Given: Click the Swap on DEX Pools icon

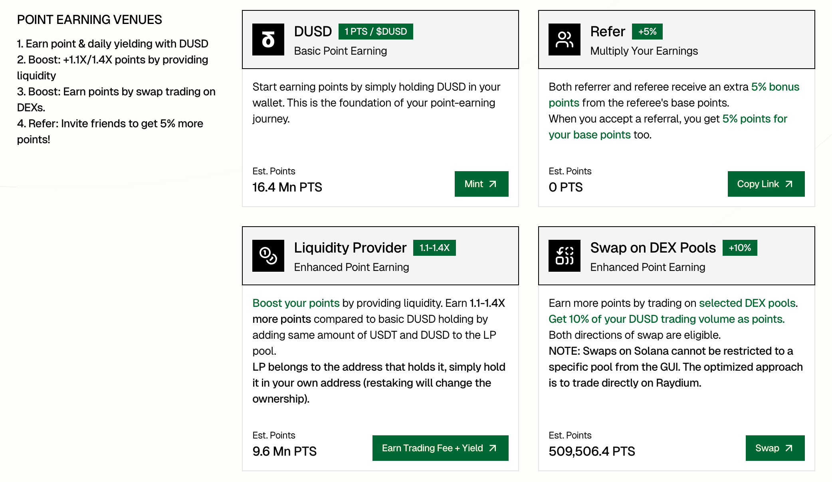Looking at the screenshot, I should [564, 256].
